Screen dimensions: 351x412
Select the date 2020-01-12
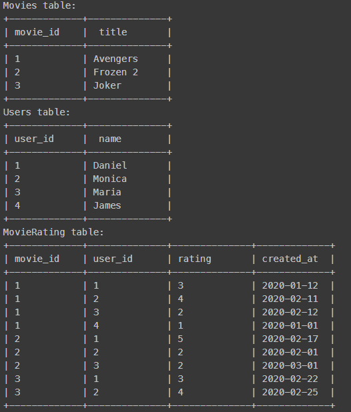click(x=290, y=285)
